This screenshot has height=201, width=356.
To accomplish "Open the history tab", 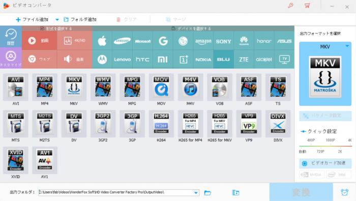I will tap(11, 36).
